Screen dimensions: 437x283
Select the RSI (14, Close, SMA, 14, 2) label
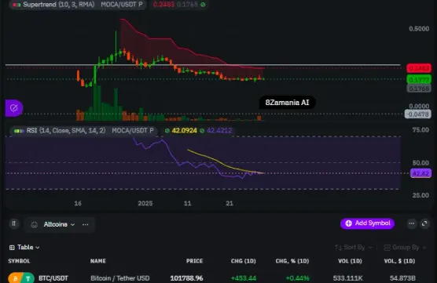(66, 130)
